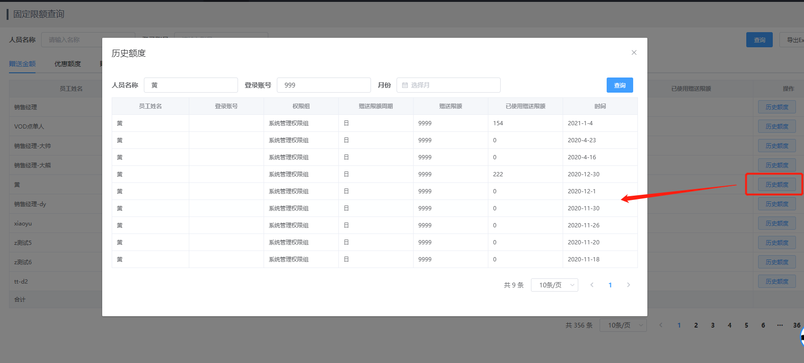This screenshot has height=363, width=804.
Task: Open 历史额度 for 销售经理-大熊 row
Action: tap(777, 165)
